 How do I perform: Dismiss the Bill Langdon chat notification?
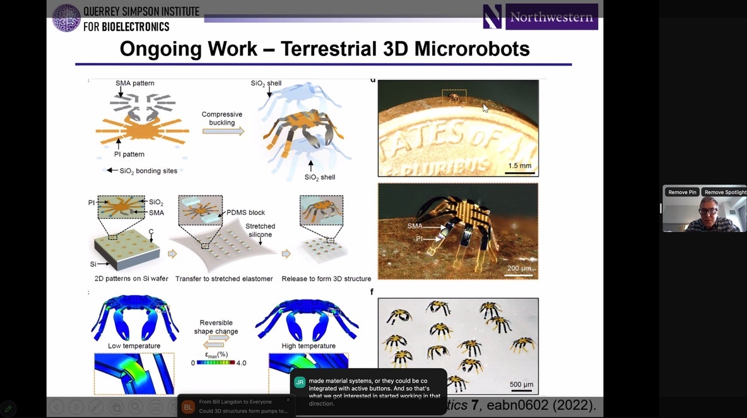pyautogui.click(x=288, y=400)
